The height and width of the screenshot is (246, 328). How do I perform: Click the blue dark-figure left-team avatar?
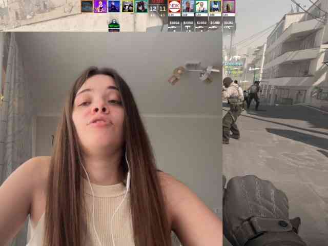[114, 7]
